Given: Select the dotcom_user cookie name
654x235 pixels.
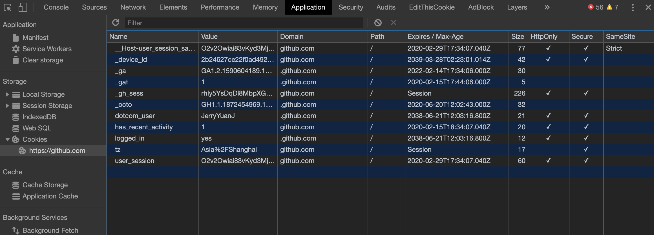Looking at the screenshot, I should [135, 116].
